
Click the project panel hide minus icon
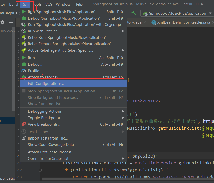tap(11, 22)
